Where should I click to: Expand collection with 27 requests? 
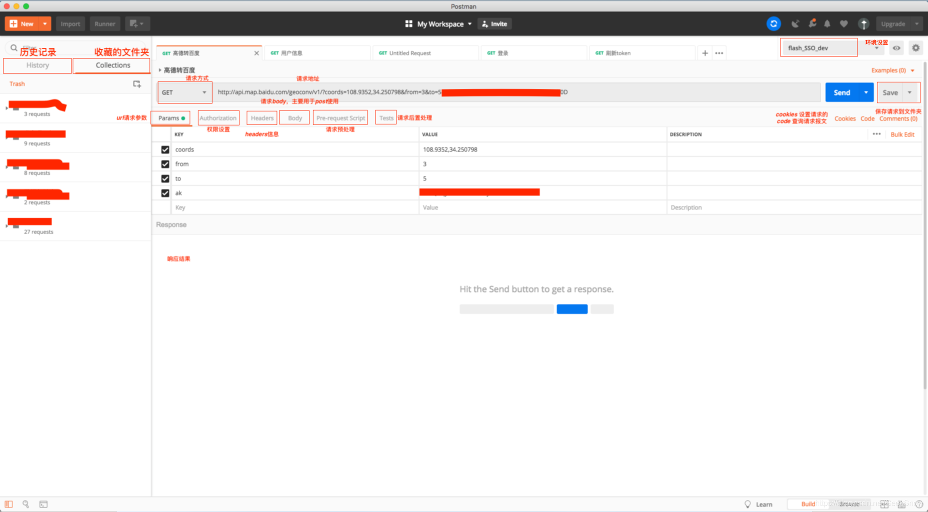click(x=7, y=226)
